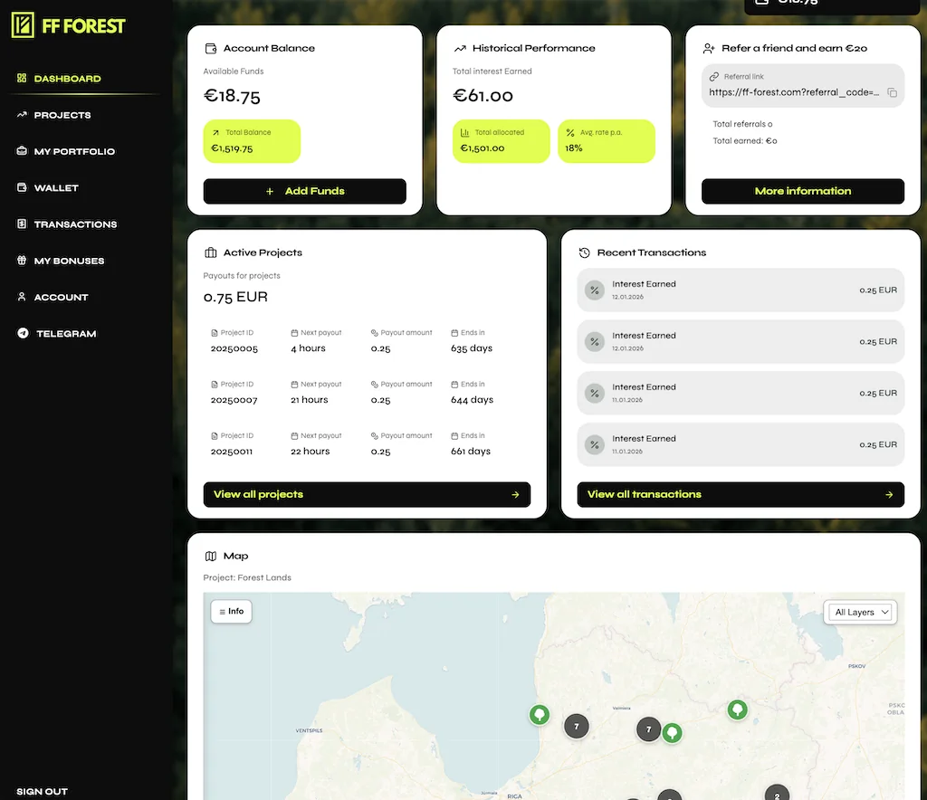The height and width of the screenshot is (800, 927).
Task: Click the percent icon on the first Interest Earned row
Action: tap(594, 290)
